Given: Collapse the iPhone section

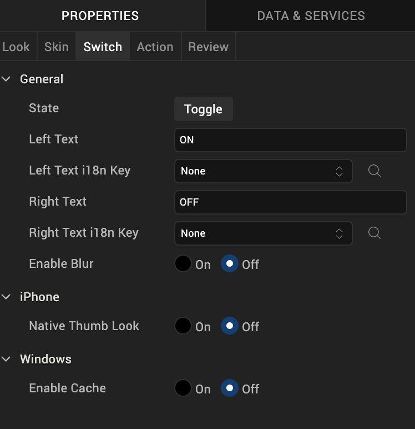Looking at the screenshot, I should [x=7, y=297].
